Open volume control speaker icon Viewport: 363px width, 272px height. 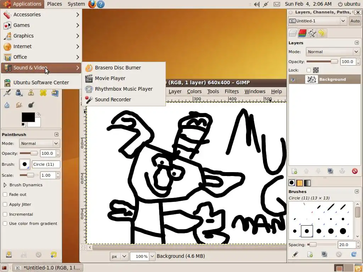(257, 4)
